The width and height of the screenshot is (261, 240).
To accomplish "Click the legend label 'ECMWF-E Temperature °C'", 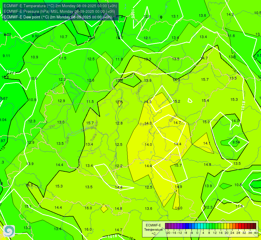I will 153,230.
